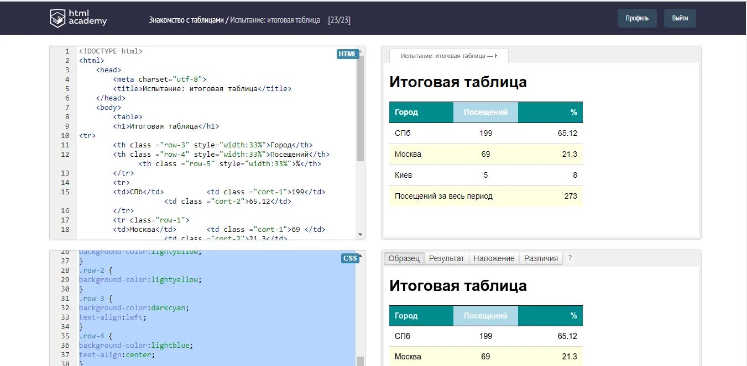This screenshot has width=747, height=366.
Task: Click the СПб cell in sample pane
Action: pos(421,336)
